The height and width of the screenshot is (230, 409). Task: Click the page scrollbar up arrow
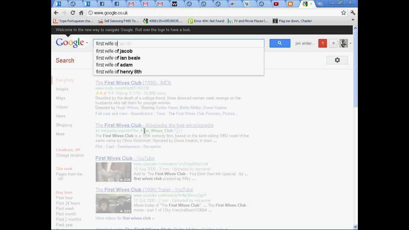(355, 28)
